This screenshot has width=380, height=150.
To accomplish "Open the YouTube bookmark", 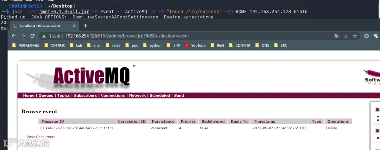I will click(x=195, y=45).
